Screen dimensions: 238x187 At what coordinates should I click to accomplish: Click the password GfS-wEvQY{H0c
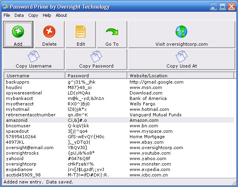[86, 137]
